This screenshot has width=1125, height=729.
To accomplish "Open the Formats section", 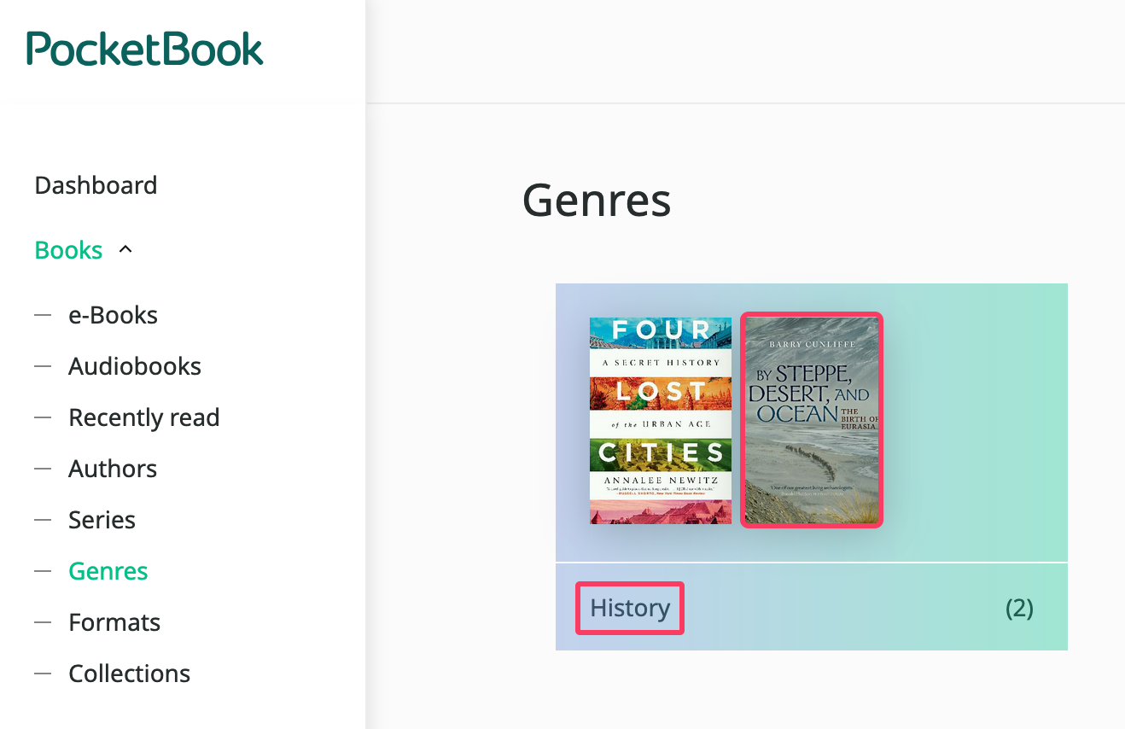I will click(x=114, y=622).
